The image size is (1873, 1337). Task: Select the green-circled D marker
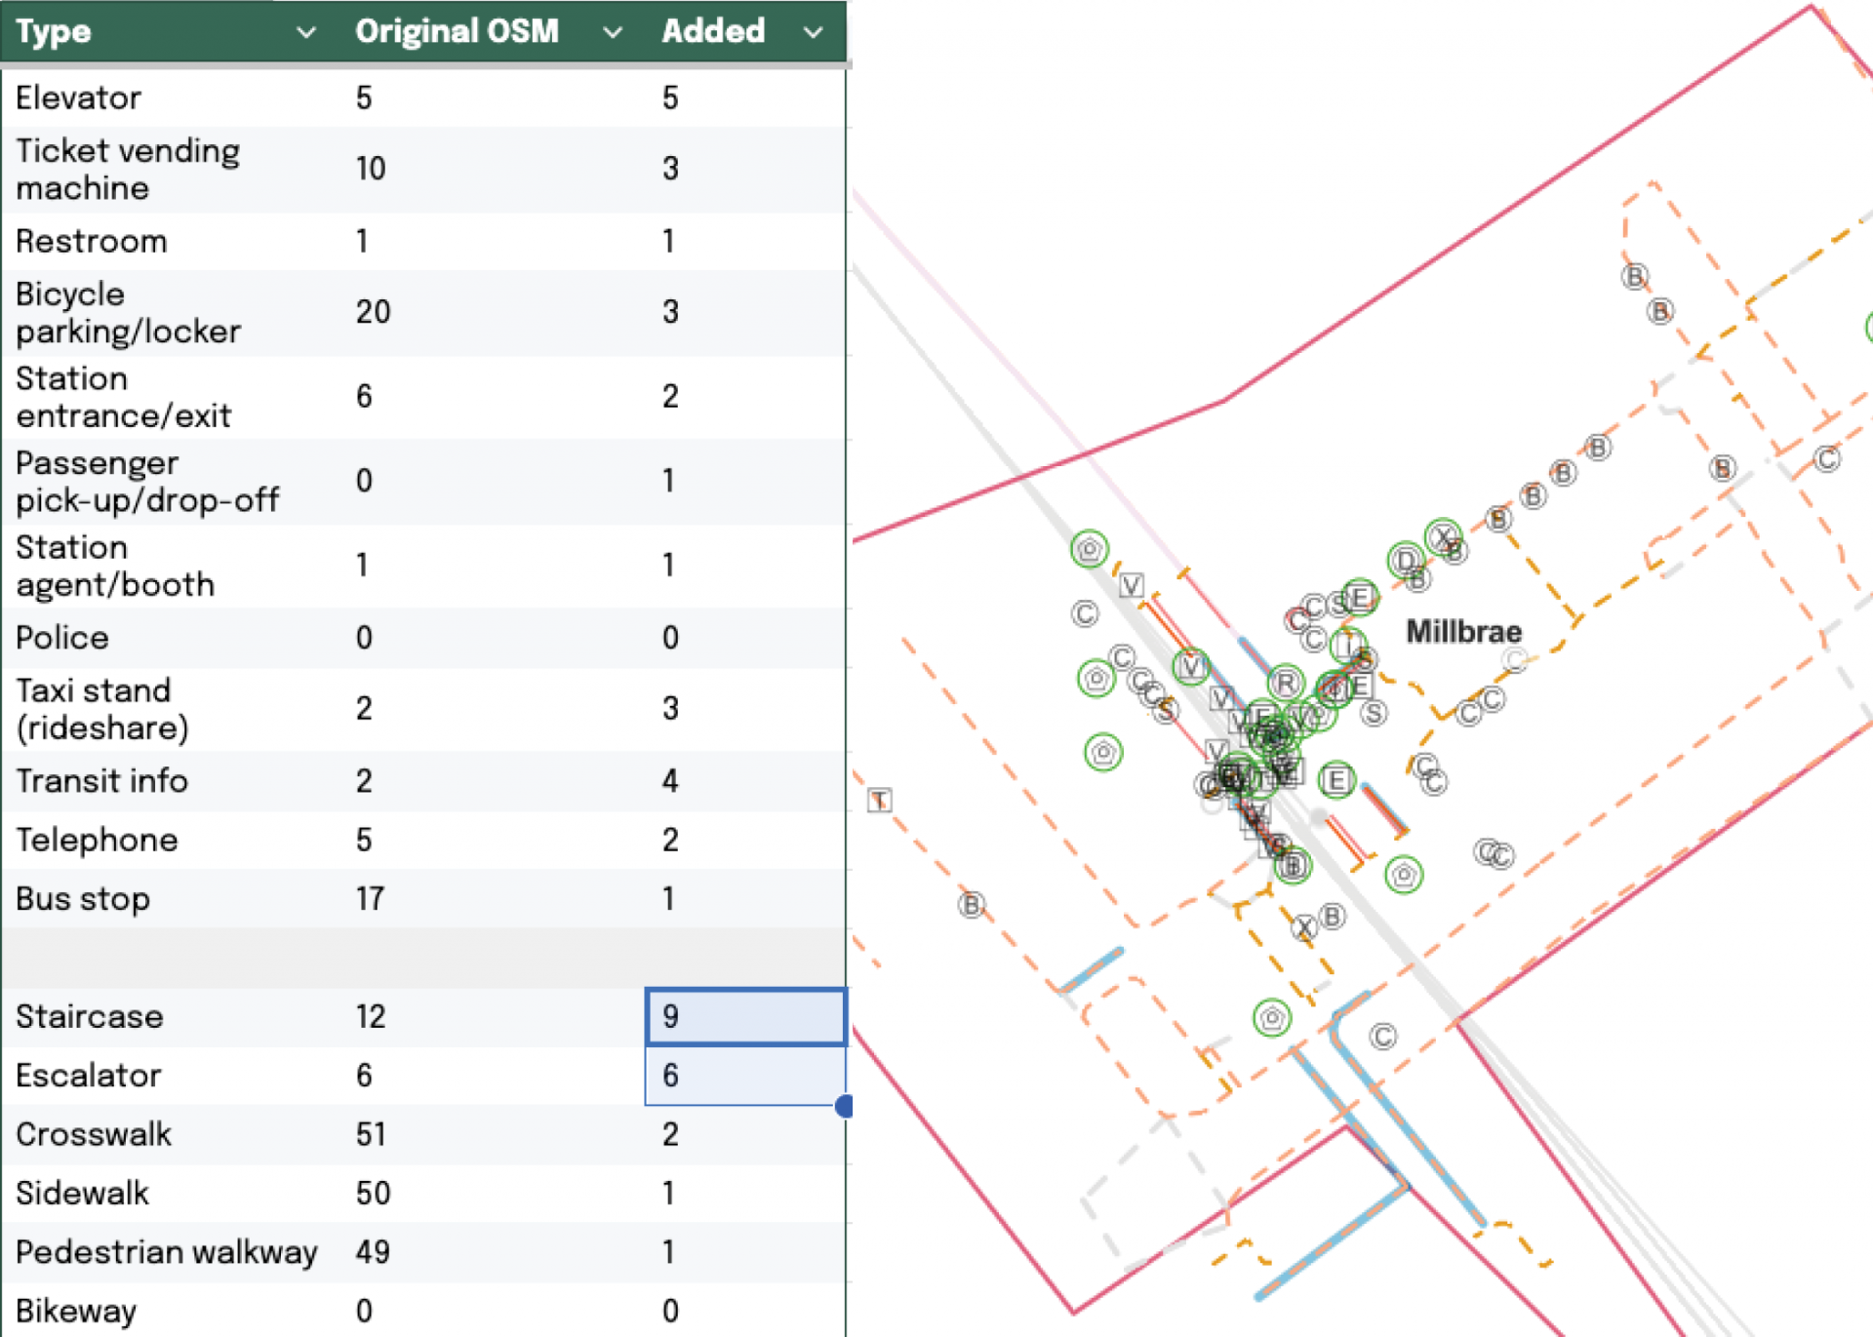(1406, 560)
